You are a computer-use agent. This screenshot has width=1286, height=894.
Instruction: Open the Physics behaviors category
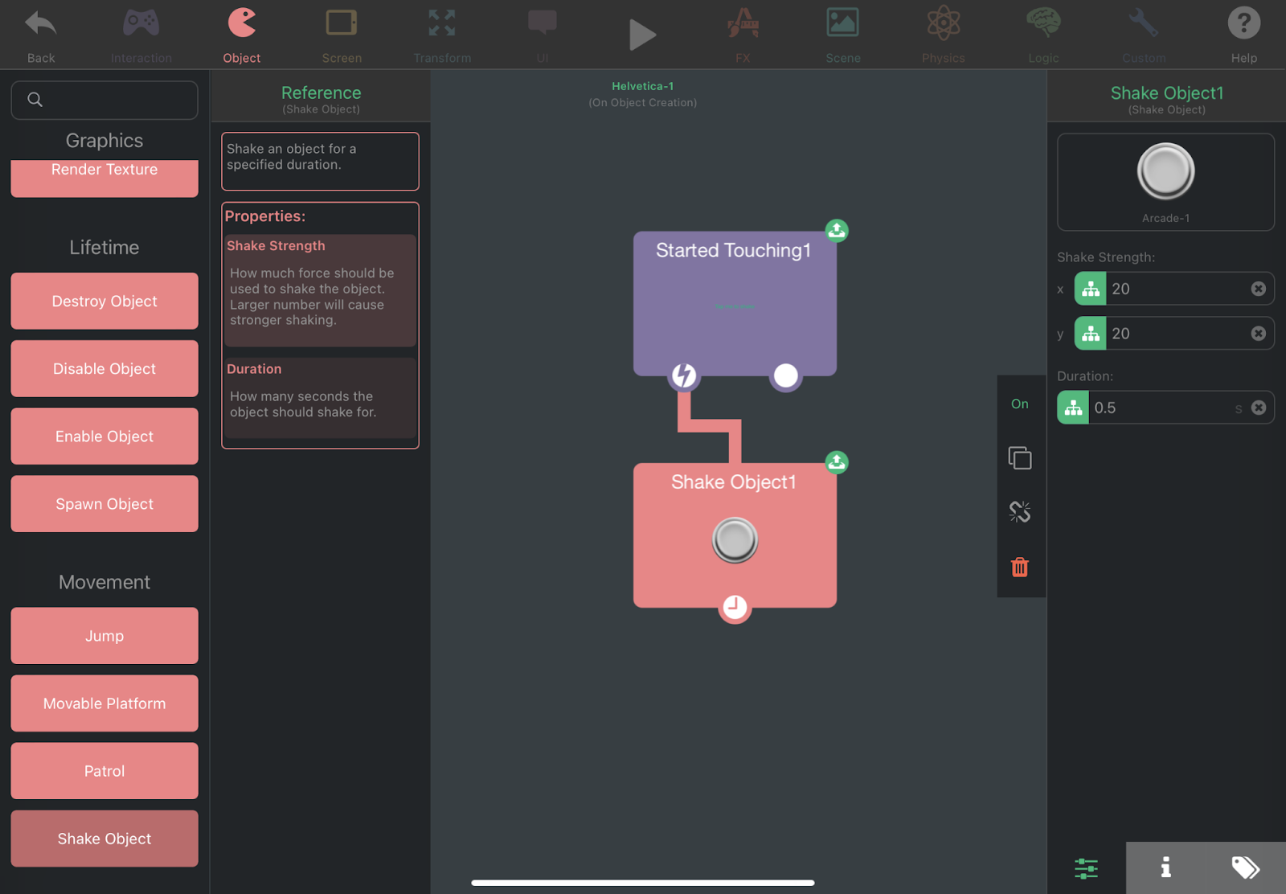coord(944,35)
